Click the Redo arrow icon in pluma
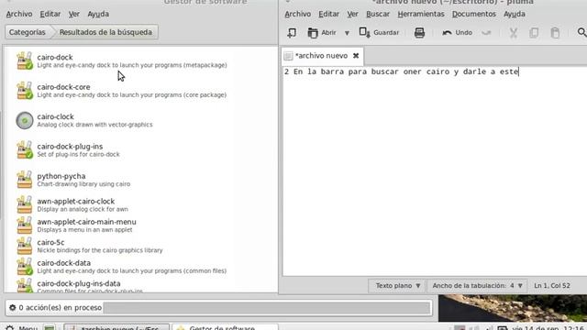Image resolution: width=587 pixels, height=330 pixels. point(486,33)
